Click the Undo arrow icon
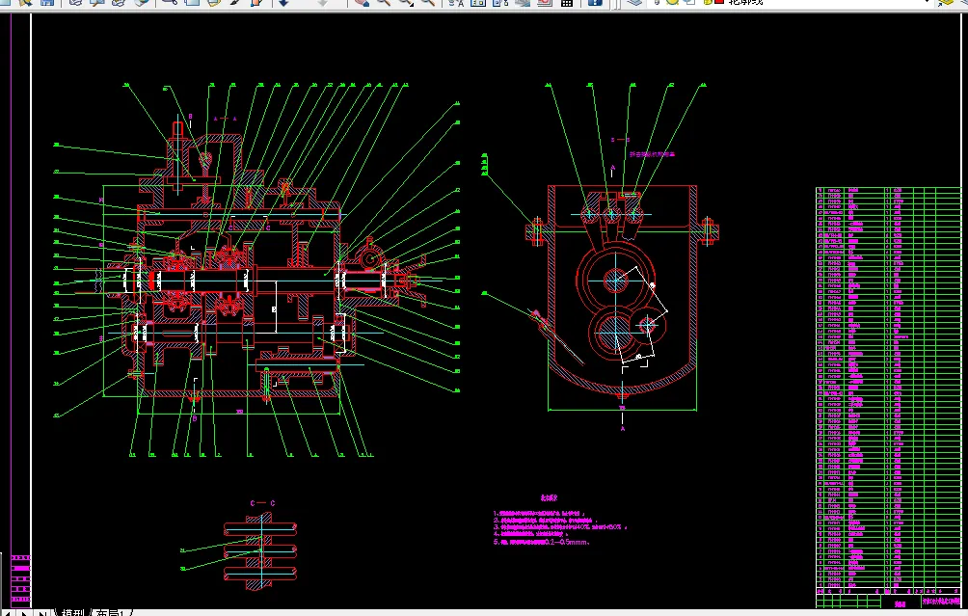This screenshot has width=968, height=616. 284,3
